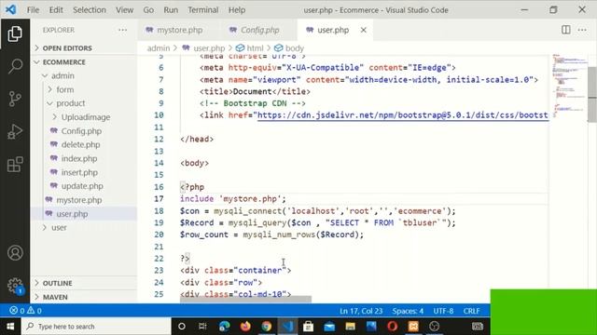Screen dimensions: 597x335
Task: Launch Google Chrome from the taskbar
Action: pyautogui.click(x=266, y=327)
